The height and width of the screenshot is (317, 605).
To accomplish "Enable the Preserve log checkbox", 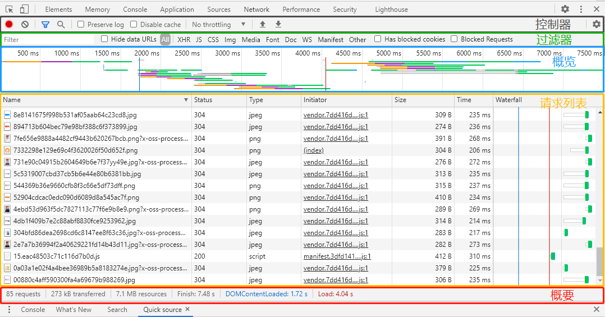I will (81, 25).
